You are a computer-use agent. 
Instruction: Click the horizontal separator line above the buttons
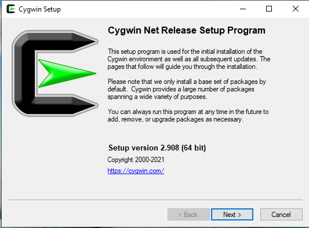point(155,200)
